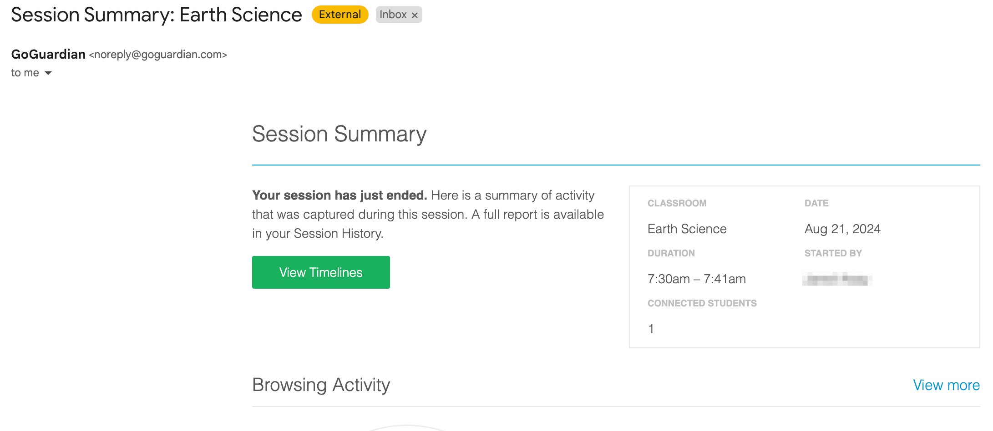Select the 7:30am – 7:41am duration value
The width and height of the screenshot is (993, 431).
pyautogui.click(x=697, y=279)
